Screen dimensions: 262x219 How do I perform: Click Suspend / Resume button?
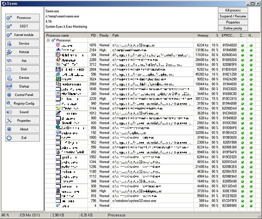coord(233,16)
